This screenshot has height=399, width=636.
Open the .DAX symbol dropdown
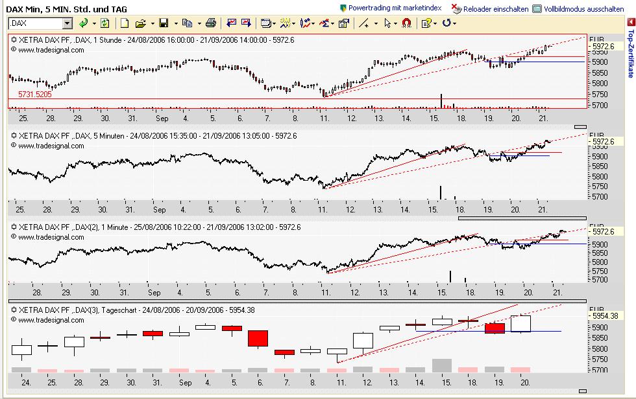tap(67, 23)
